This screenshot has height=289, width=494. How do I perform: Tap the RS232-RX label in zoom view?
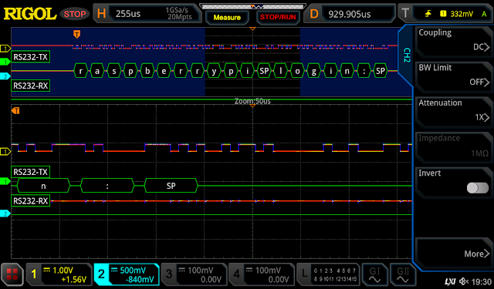tap(31, 201)
